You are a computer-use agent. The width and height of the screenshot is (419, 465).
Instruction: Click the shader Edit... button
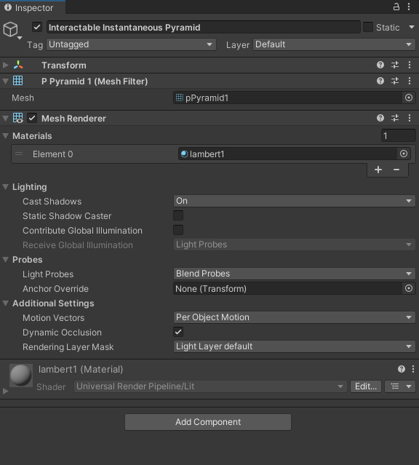pyautogui.click(x=366, y=386)
